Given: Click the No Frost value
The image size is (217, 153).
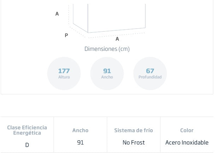Looking at the screenshot, I should pyautogui.click(x=134, y=143).
